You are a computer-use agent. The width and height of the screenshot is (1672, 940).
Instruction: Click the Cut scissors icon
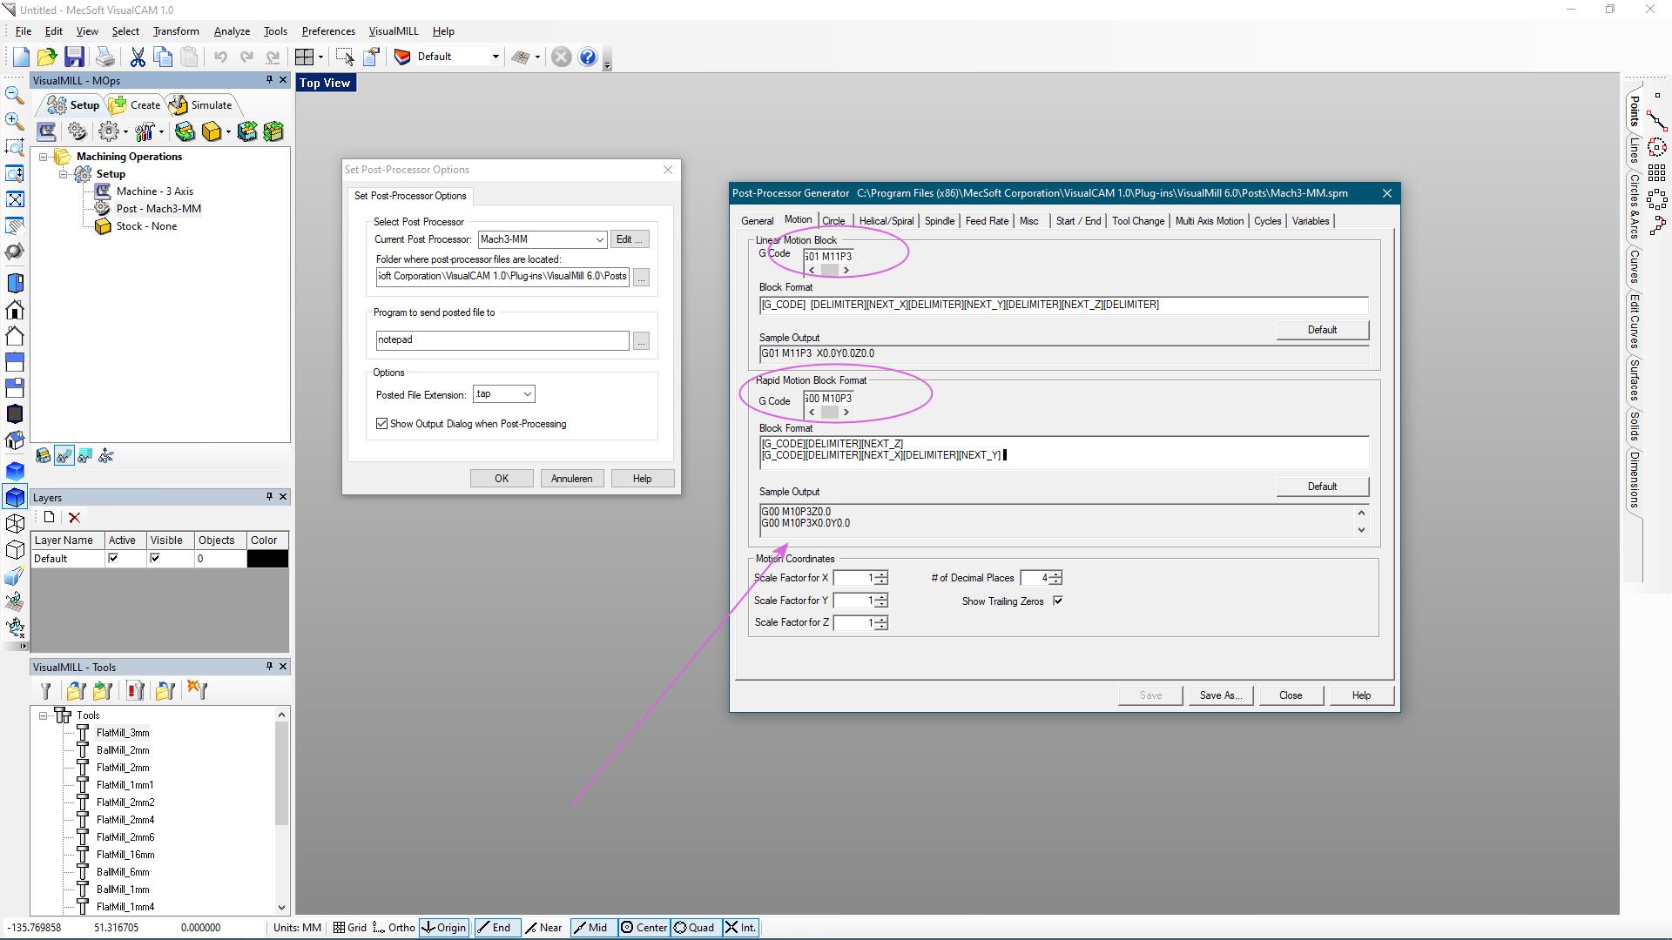(x=137, y=57)
